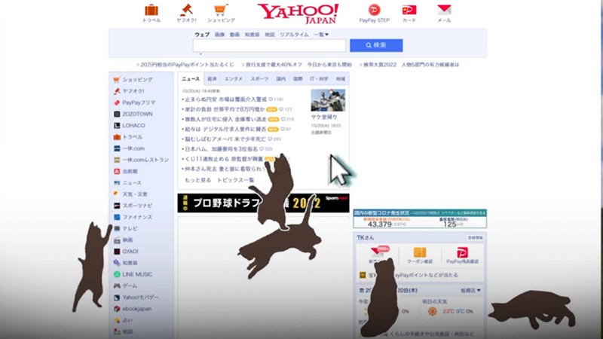Click the クーポン確認 coupon icon
The height and width of the screenshot is (339, 603).
(420, 252)
